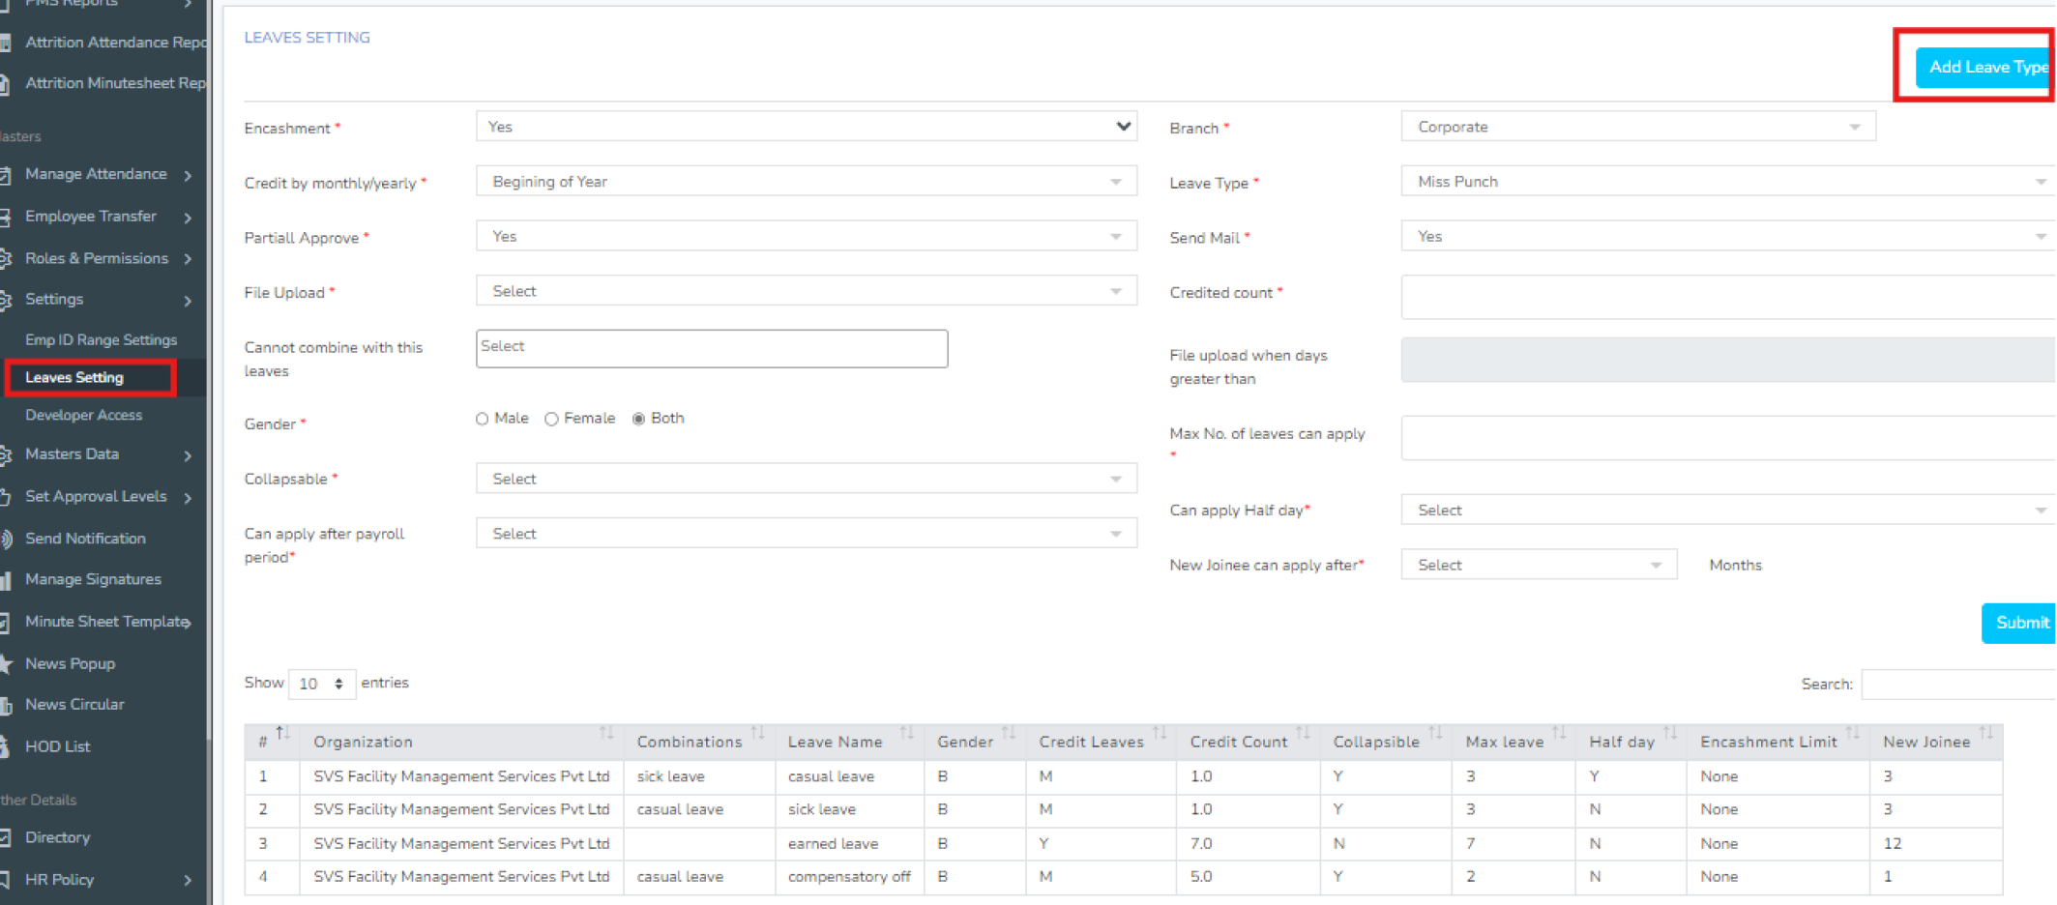Expand the Manage Attendance sidebar menu
2057x905 pixels.
(96, 174)
